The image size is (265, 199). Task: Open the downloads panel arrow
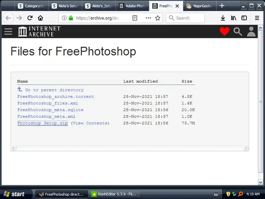coord(223,18)
